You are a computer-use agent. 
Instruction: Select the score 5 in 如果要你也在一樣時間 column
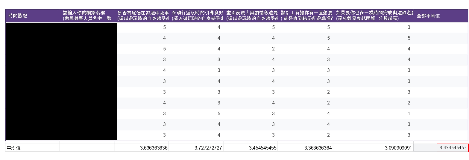409,38
